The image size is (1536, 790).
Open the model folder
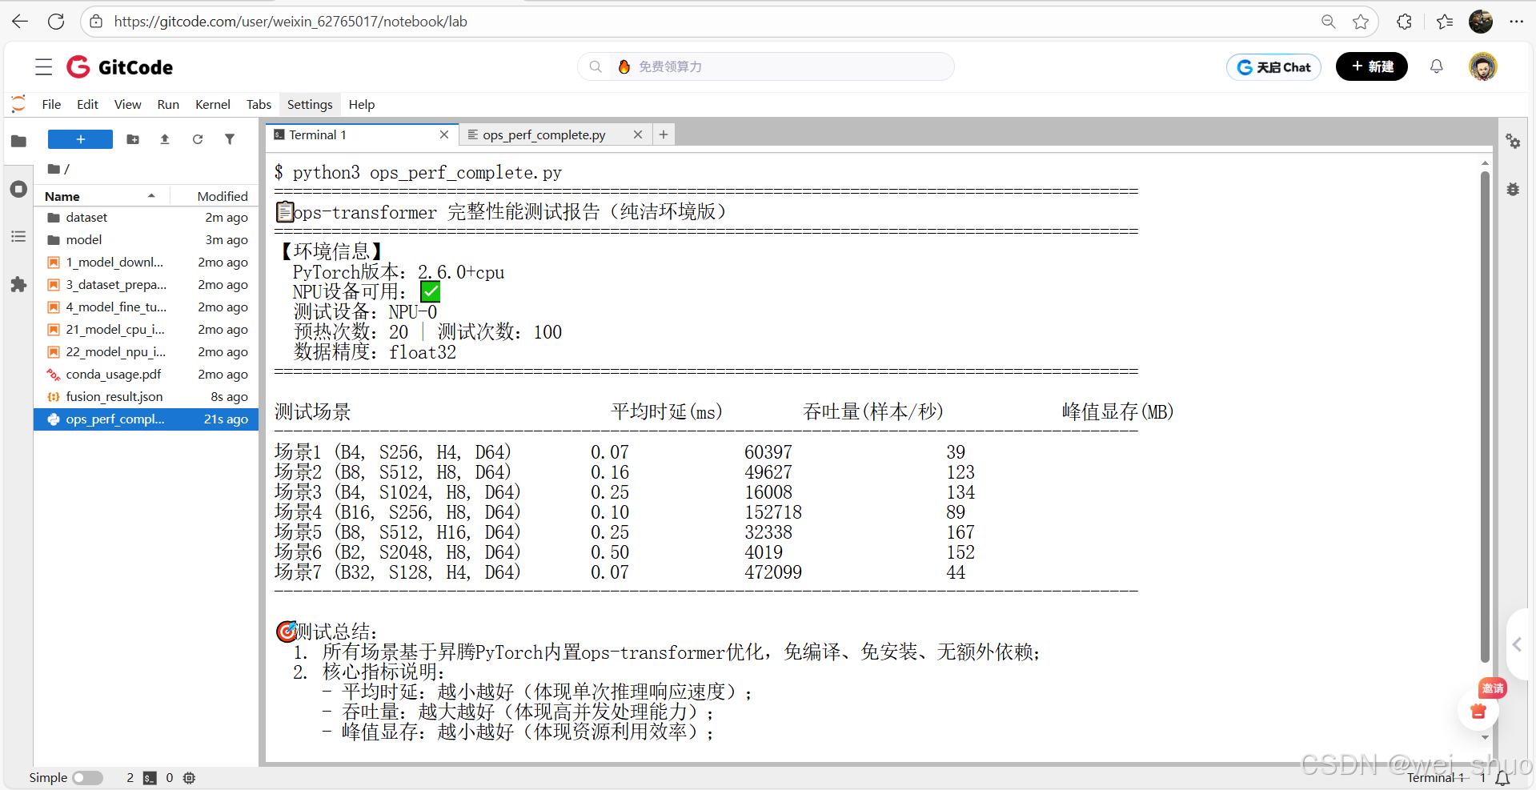click(x=146, y=240)
